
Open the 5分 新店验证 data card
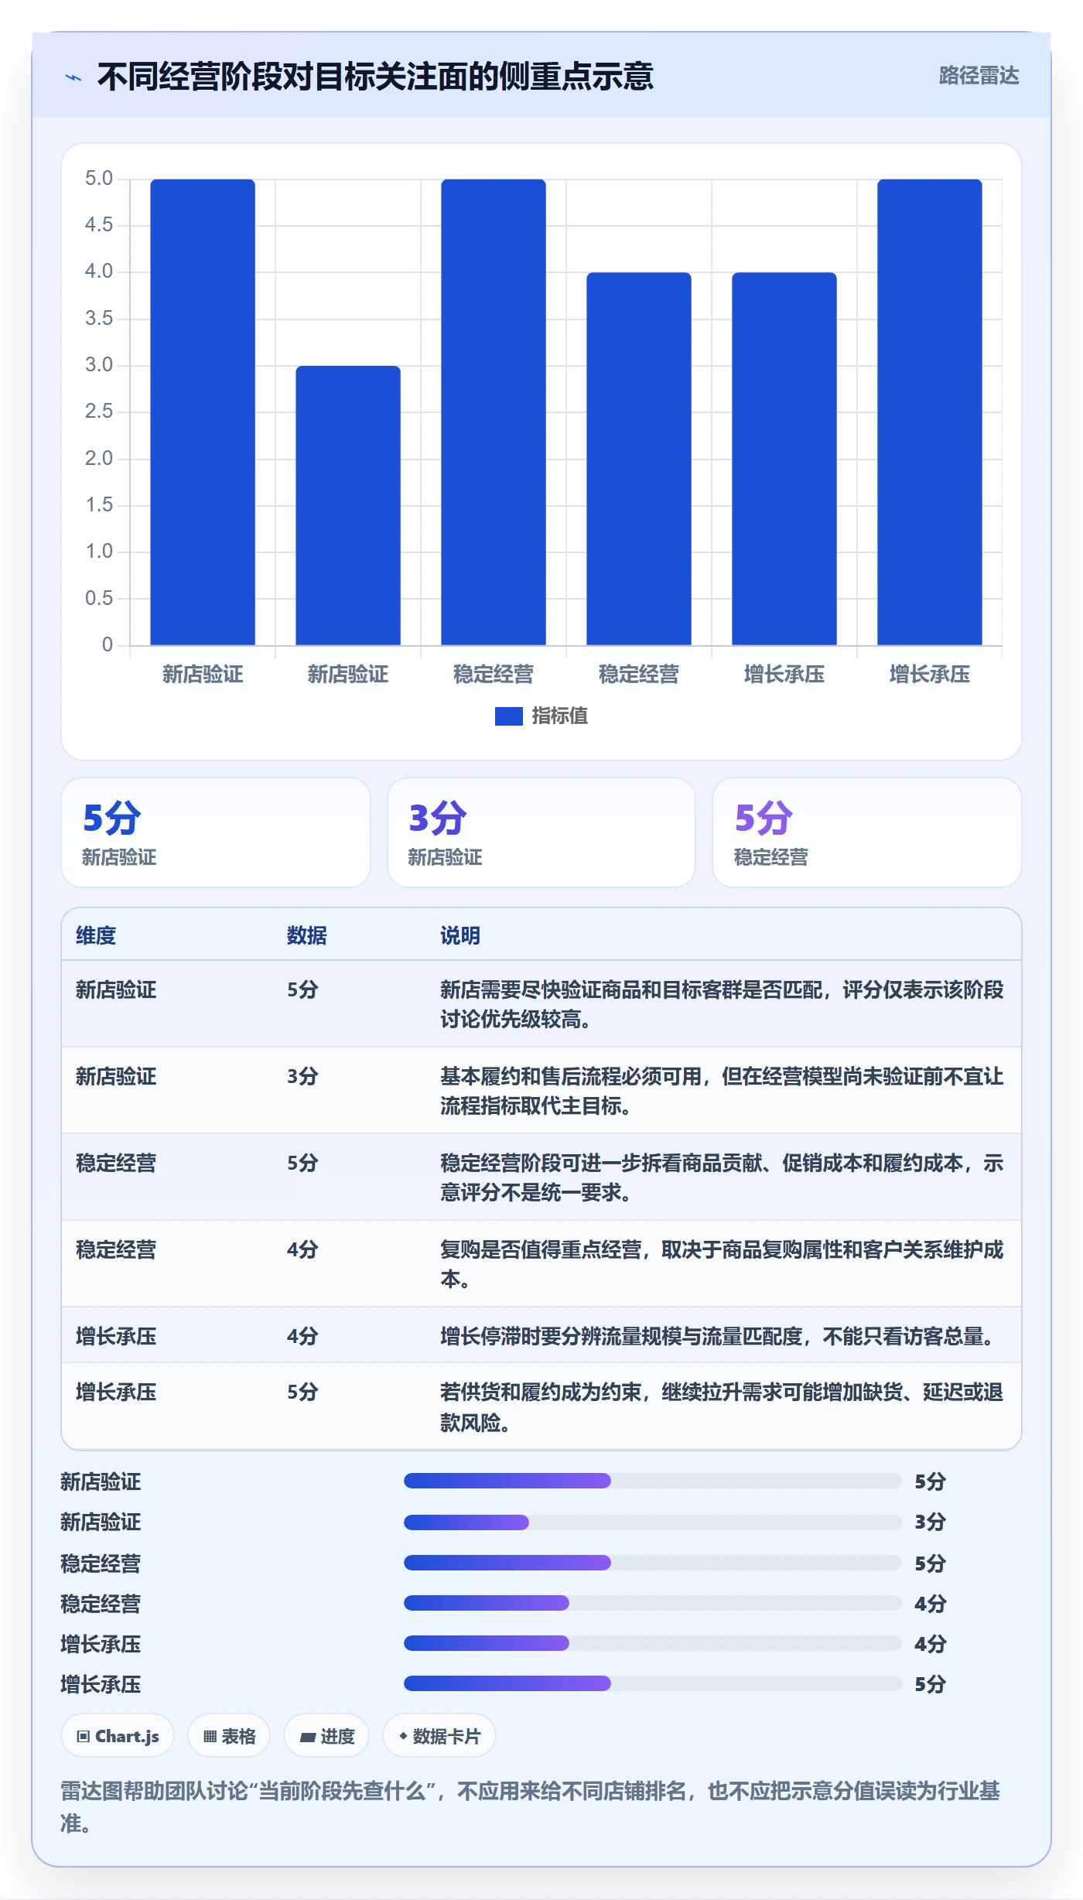pos(216,832)
